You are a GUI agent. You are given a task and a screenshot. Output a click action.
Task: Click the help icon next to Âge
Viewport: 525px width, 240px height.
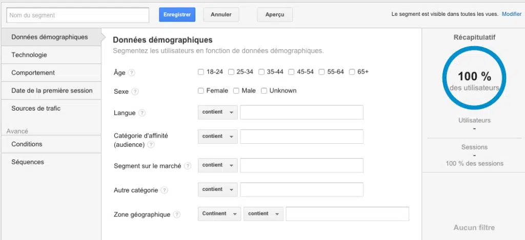click(x=132, y=73)
